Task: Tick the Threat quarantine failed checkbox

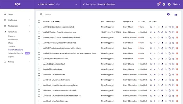Action: (39, 59)
